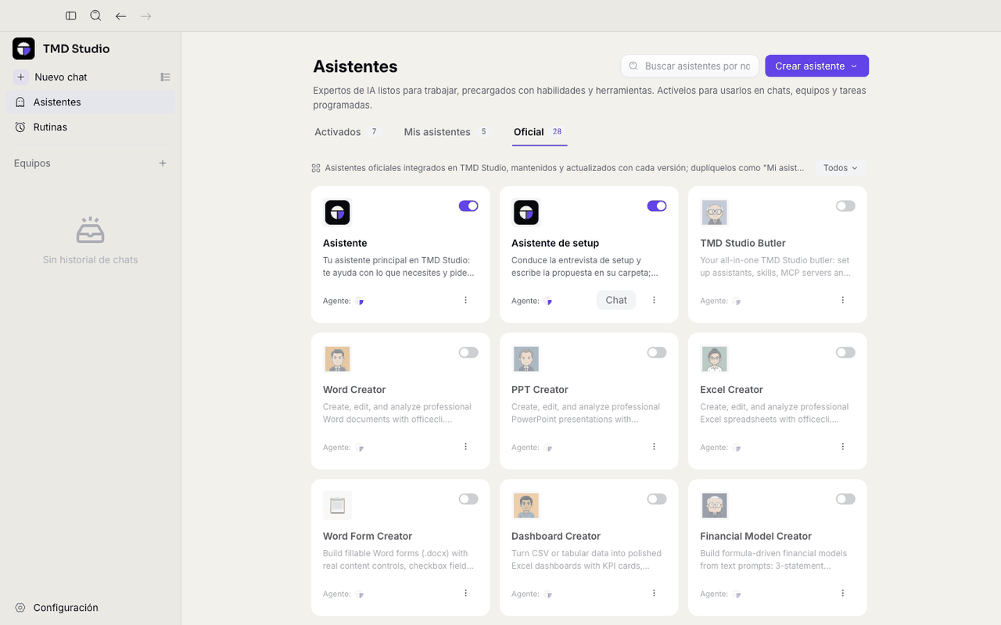This screenshot has width=1001, height=625.
Task: Click the Equipos section label
Action: [x=32, y=163]
